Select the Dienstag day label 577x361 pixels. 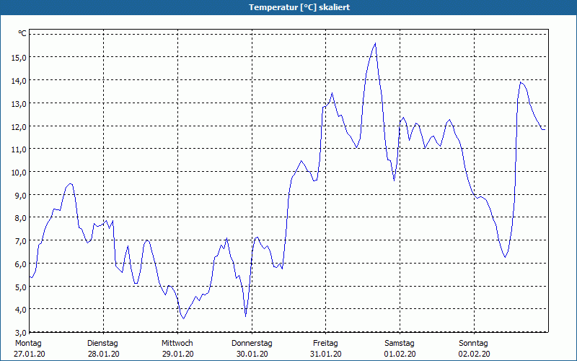[102, 343]
